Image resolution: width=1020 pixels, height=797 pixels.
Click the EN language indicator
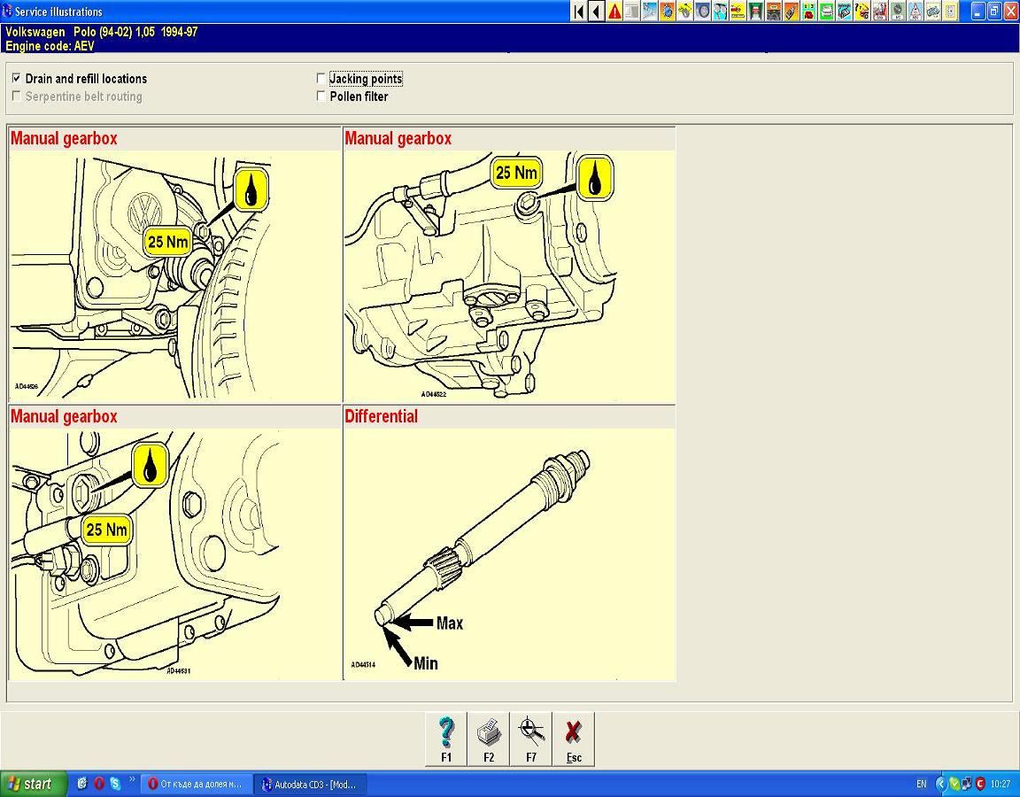coord(921,784)
